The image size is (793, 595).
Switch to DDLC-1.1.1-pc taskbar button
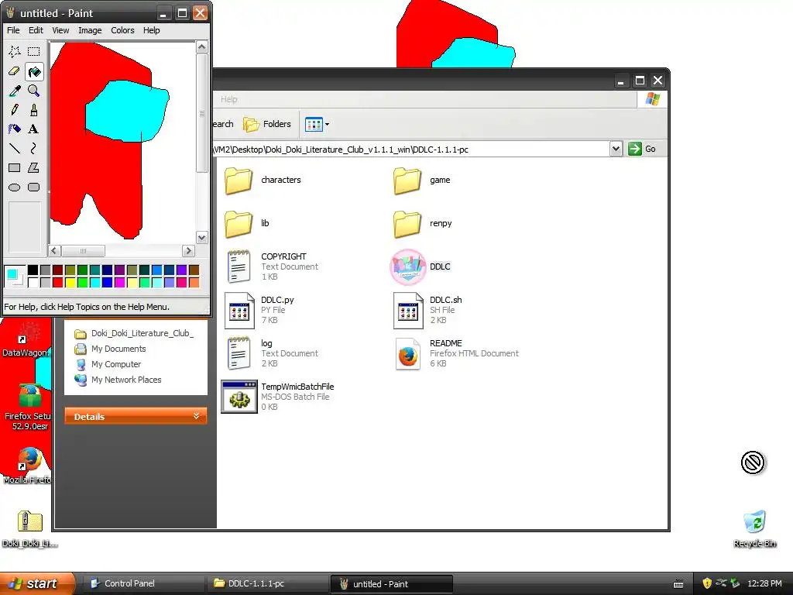point(267,583)
